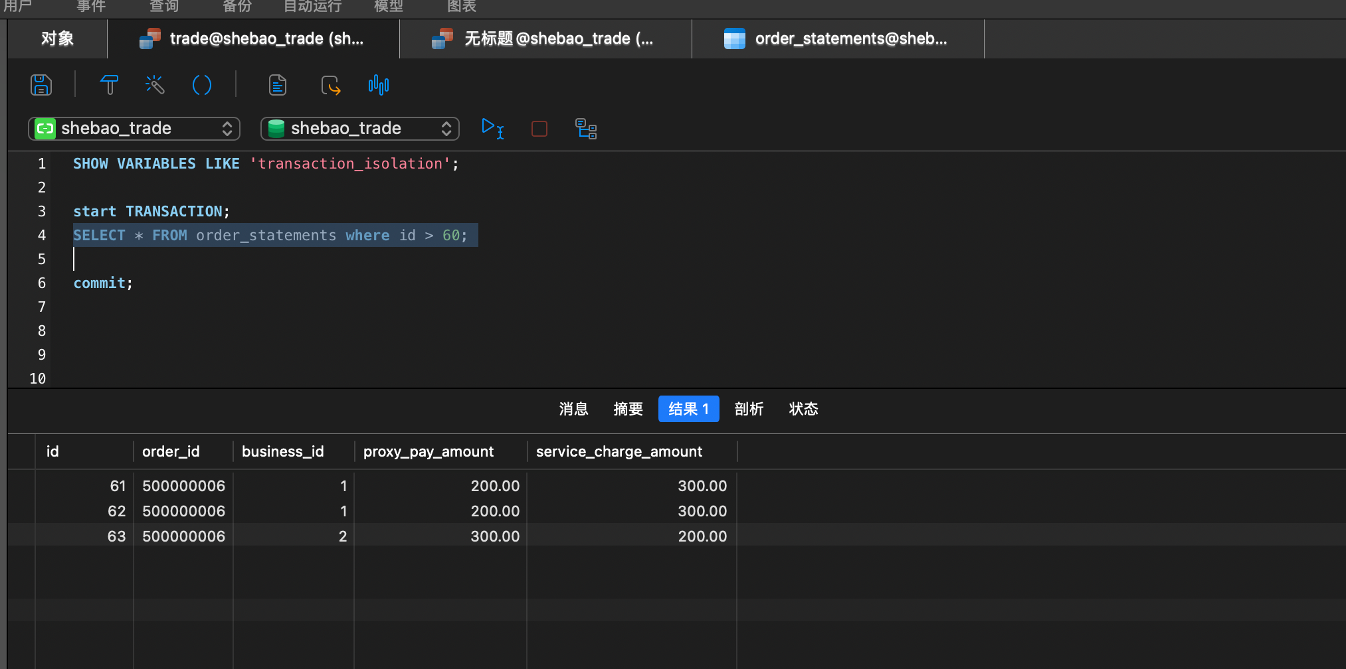Switch to the order_statements@sheb... table tab
This screenshot has height=669, width=1346.
point(838,38)
